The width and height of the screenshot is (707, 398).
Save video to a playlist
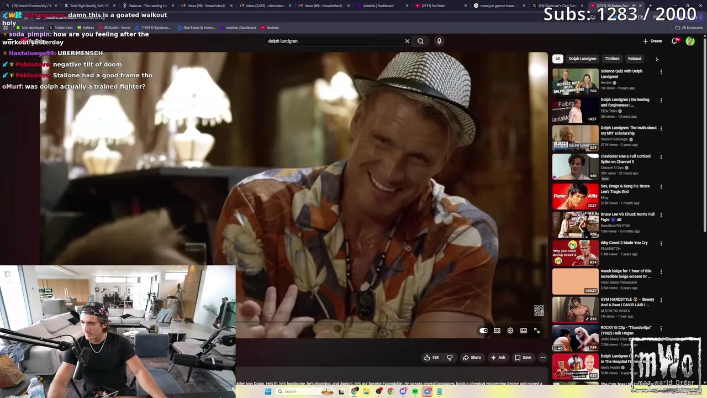pos(523,358)
